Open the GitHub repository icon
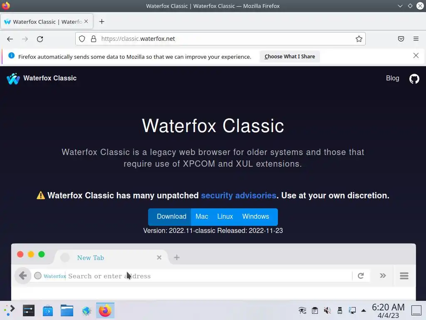Screen dimensions: 426x320 point(414,79)
